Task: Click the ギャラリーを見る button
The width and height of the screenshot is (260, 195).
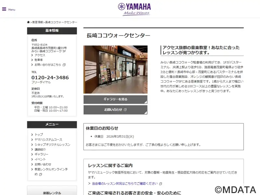Action: 115,99
